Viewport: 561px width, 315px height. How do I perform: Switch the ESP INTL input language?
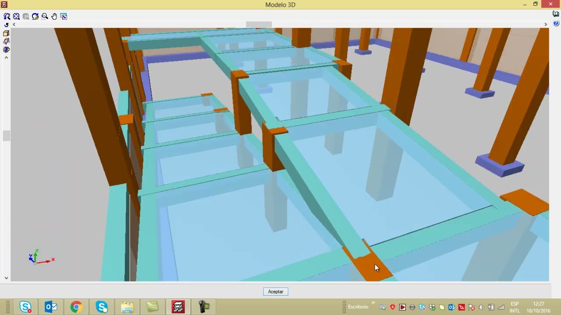click(x=515, y=307)
